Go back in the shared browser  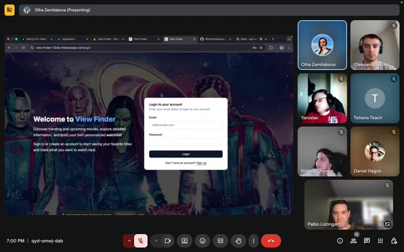tap(9, 48)
